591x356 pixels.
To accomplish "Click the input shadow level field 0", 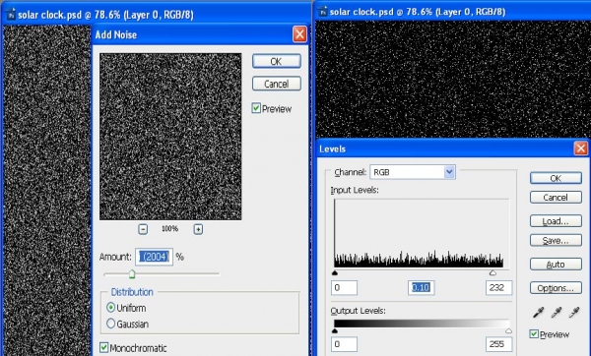I will click(344, 288).
